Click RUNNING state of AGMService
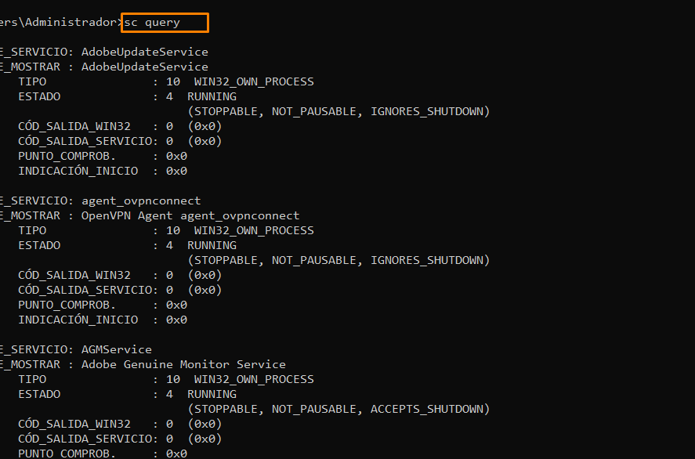 point(212,394)
